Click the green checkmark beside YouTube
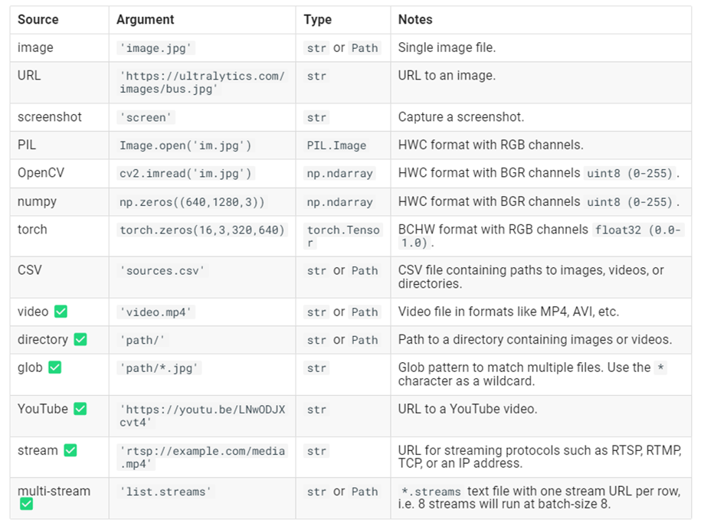The image size is (704, 529). [80, 409]
